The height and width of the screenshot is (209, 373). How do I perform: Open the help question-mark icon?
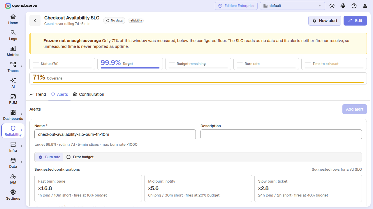354,6
